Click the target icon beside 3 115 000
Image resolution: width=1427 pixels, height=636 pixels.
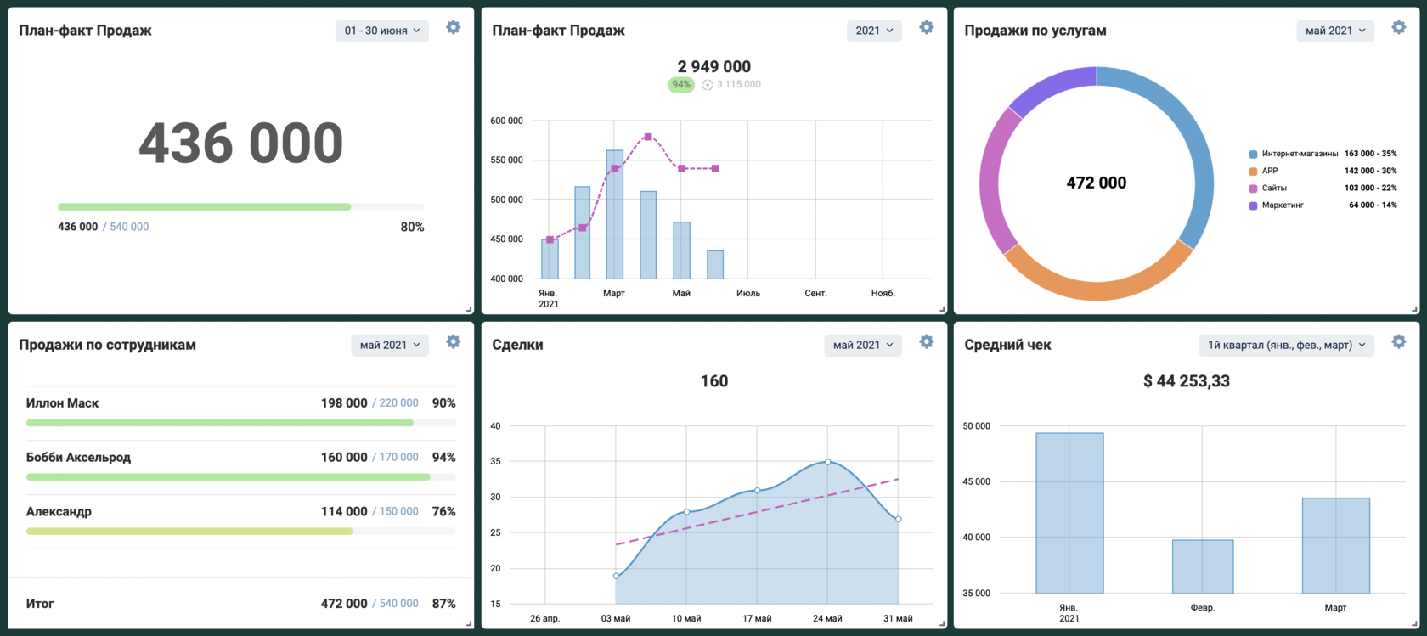pos(708,85)
